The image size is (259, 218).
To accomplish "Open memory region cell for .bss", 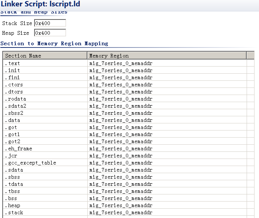I will [x=167, y=198].
